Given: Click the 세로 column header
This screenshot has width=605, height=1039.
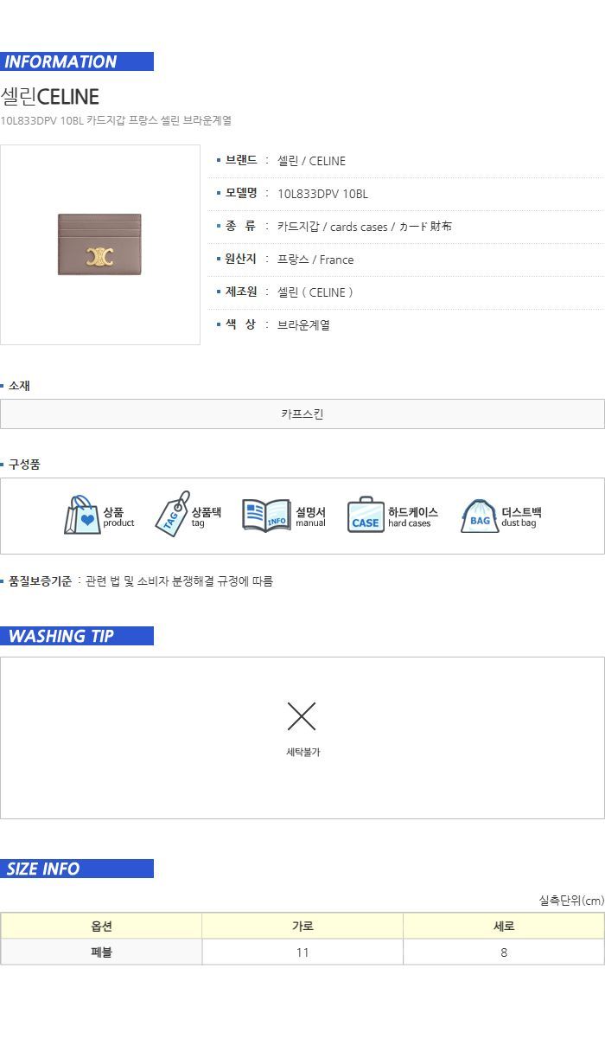Looking at the screenshot, I should click(x=504, y=926).
